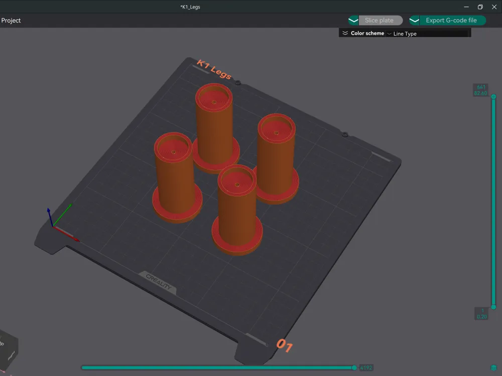This screenshot has width=502, height=376.
Task: Click the horizontal move slider handle
Action: point(354,367)
